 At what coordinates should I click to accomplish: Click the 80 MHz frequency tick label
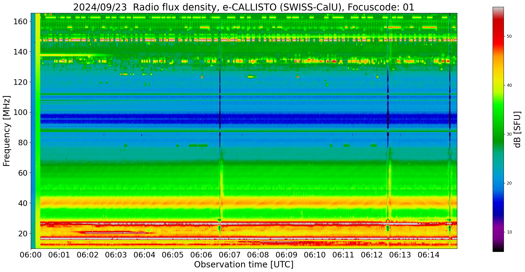(x=22, y=143)
